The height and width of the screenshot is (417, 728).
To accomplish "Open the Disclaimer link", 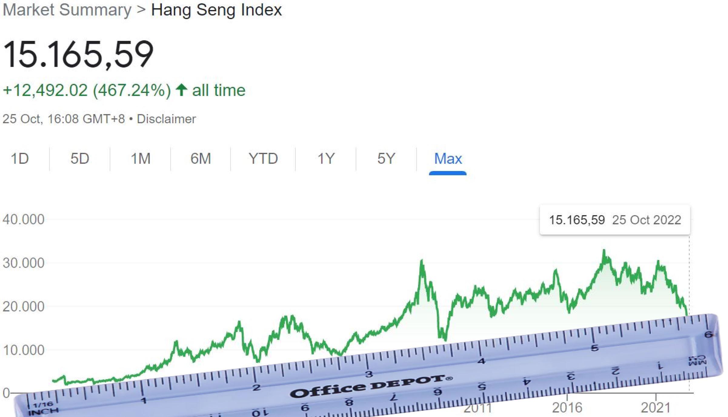I will pyautogui.click(x=166, y=119).
